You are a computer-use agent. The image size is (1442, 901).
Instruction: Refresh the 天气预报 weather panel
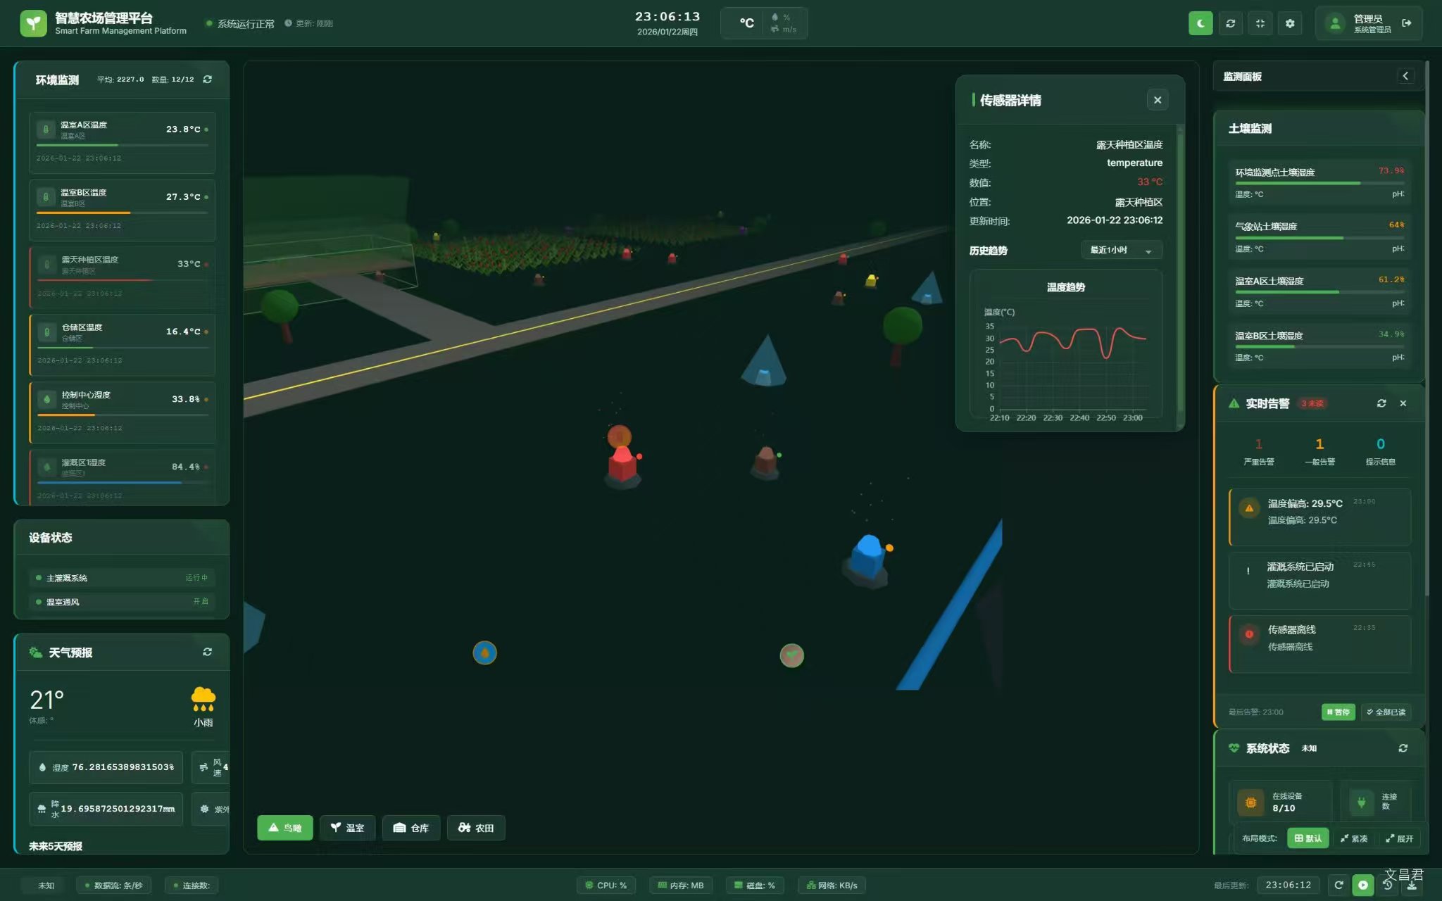click(x=207, y=652)
